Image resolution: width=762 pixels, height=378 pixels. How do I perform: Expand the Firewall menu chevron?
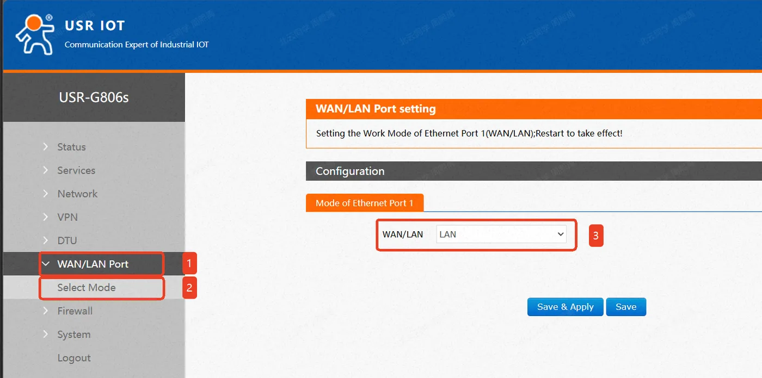(46, 311)
